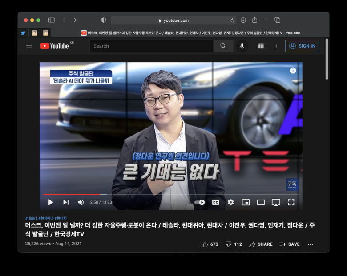Image resolution: width=347 pixels, height=276 pixels.
Task: Open the YouTube apps grid
Action: pyautogui.click(x=261, y=46)
